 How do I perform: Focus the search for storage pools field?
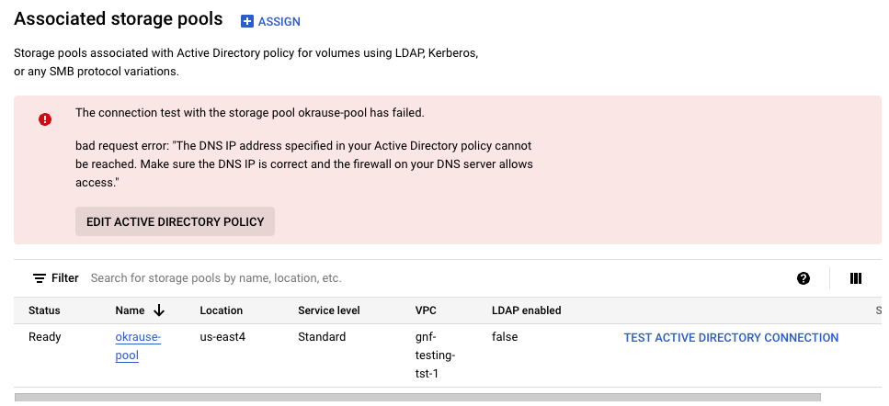(368, 278)
